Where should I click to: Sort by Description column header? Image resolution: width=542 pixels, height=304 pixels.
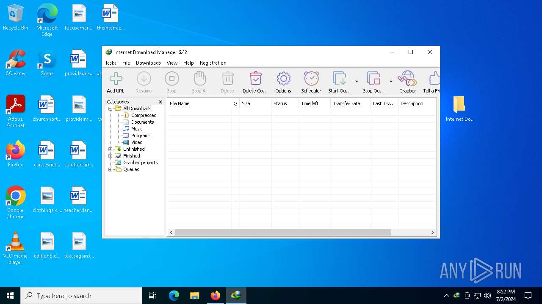point(417,103)
